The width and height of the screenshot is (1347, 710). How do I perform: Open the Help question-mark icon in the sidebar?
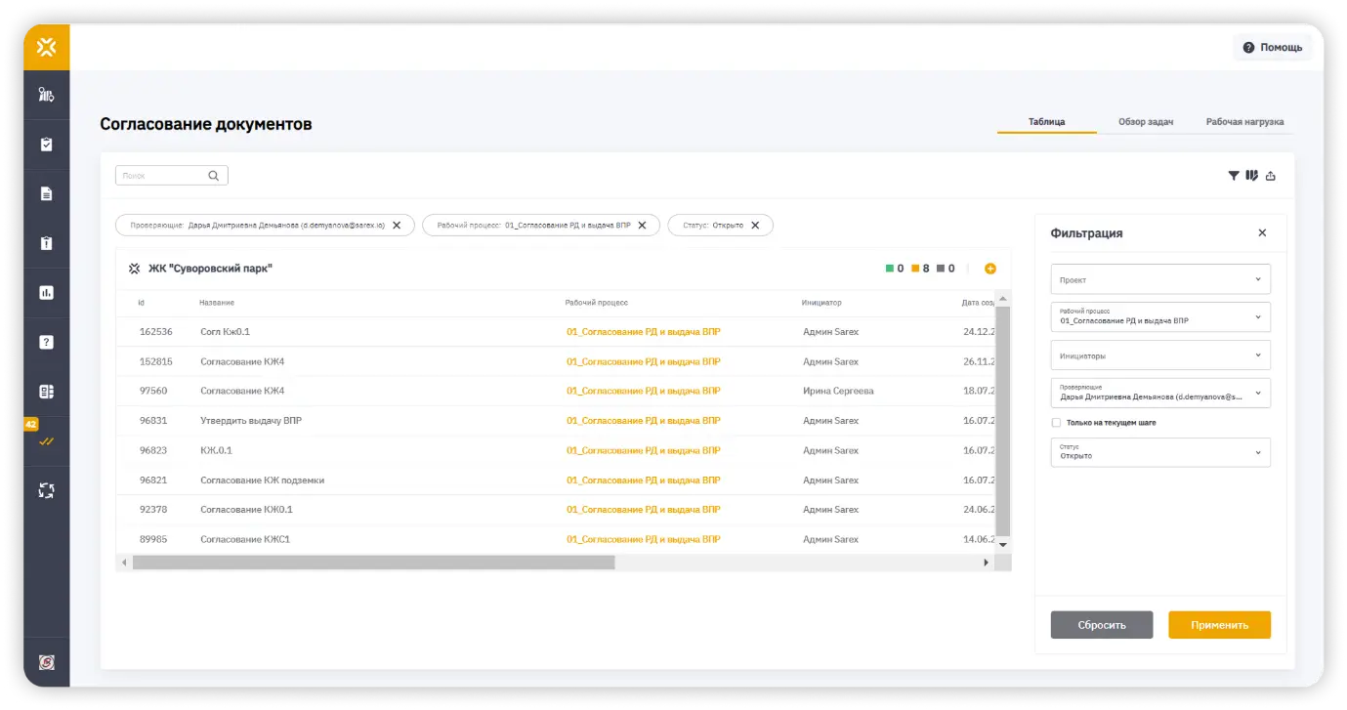46,342
